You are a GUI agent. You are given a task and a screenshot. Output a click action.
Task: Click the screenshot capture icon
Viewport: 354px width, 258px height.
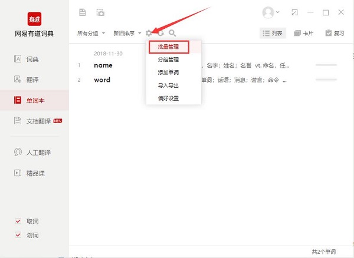point(100,12)
